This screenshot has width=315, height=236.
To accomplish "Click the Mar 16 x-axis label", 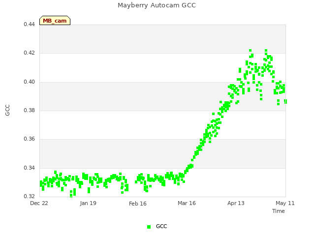I will coord(187,203).
